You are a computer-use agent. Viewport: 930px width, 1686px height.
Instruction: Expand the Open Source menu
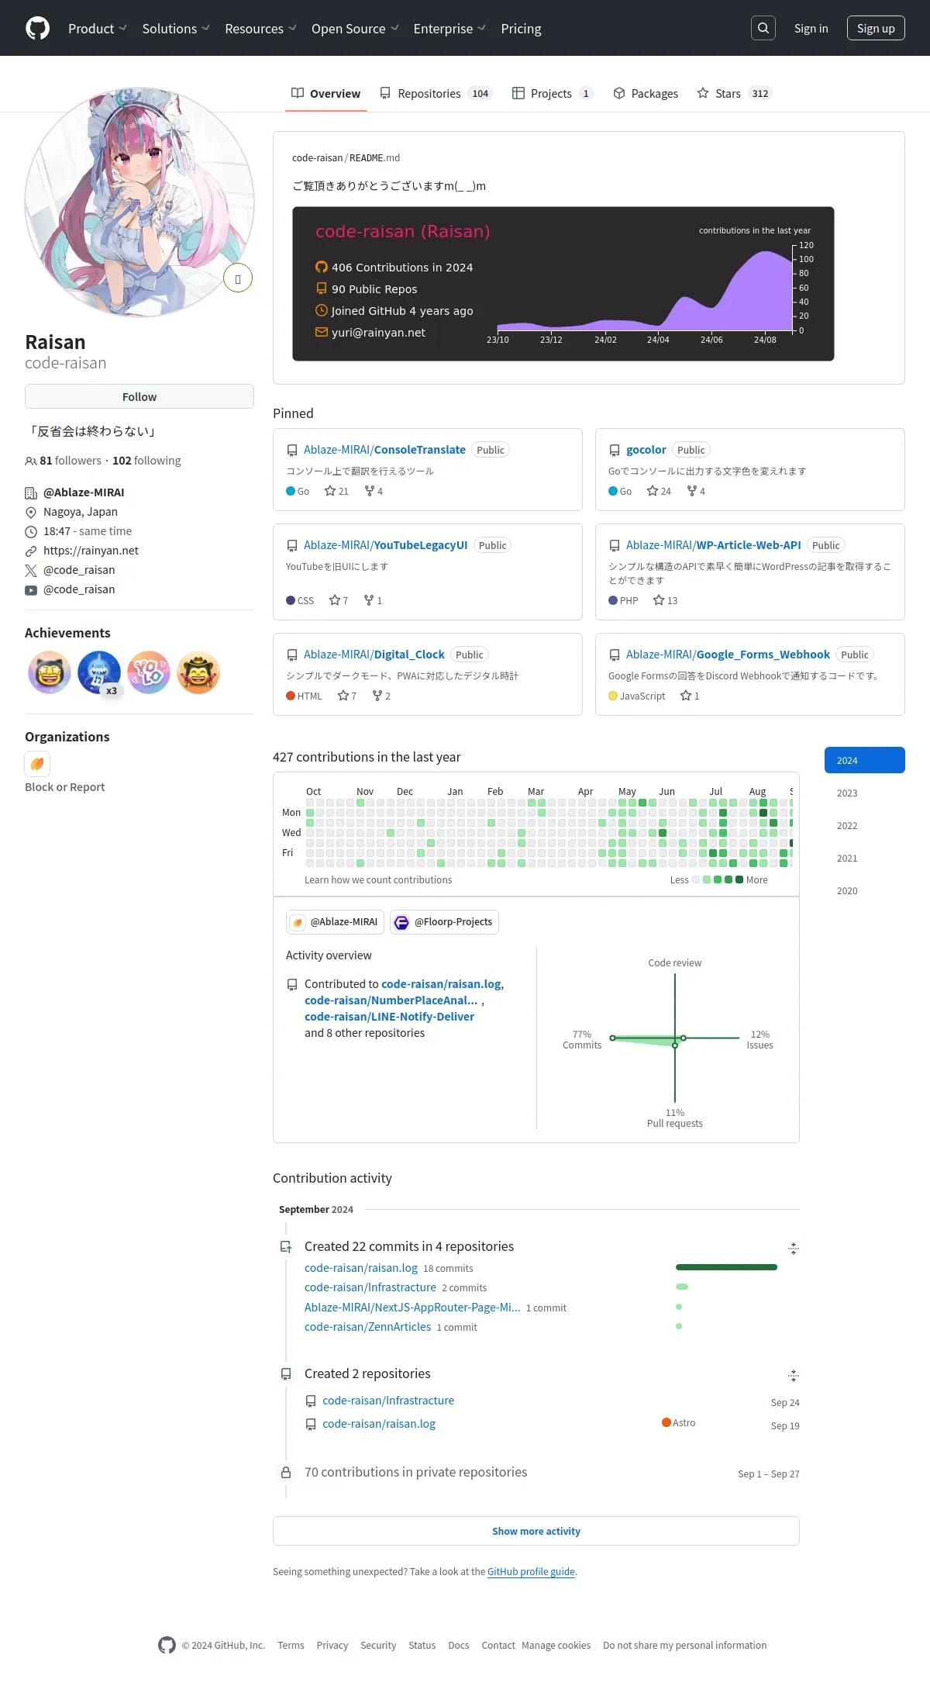355,29
